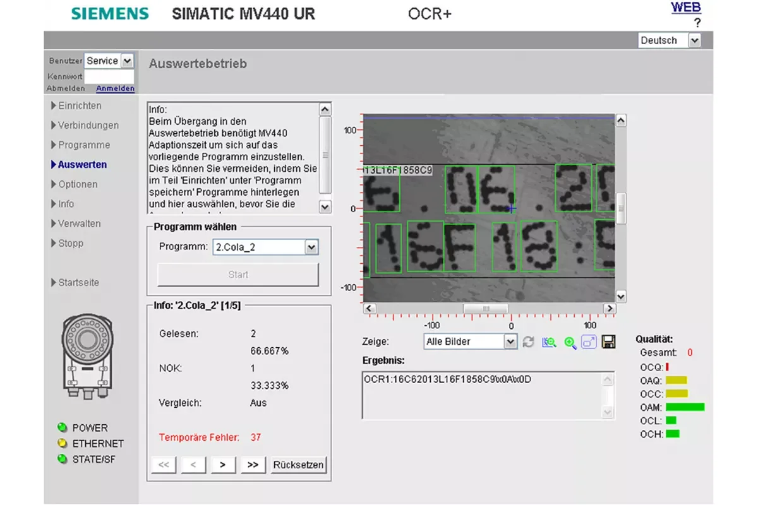Click the last page >> button

(253, 465)
